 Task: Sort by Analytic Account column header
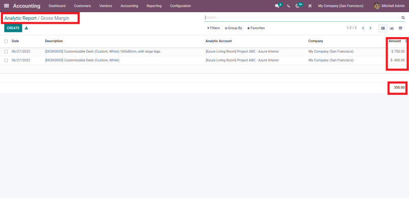click(x=219, y=41)
